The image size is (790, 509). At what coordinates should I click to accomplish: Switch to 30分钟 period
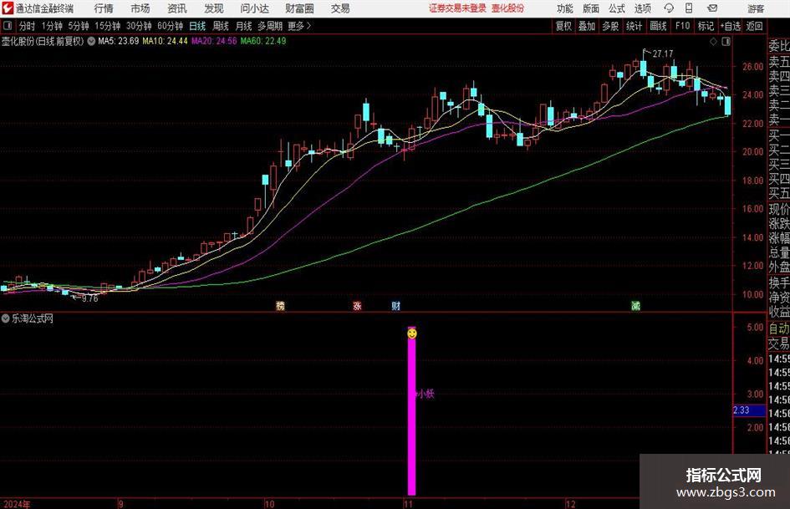click(139, 26)
